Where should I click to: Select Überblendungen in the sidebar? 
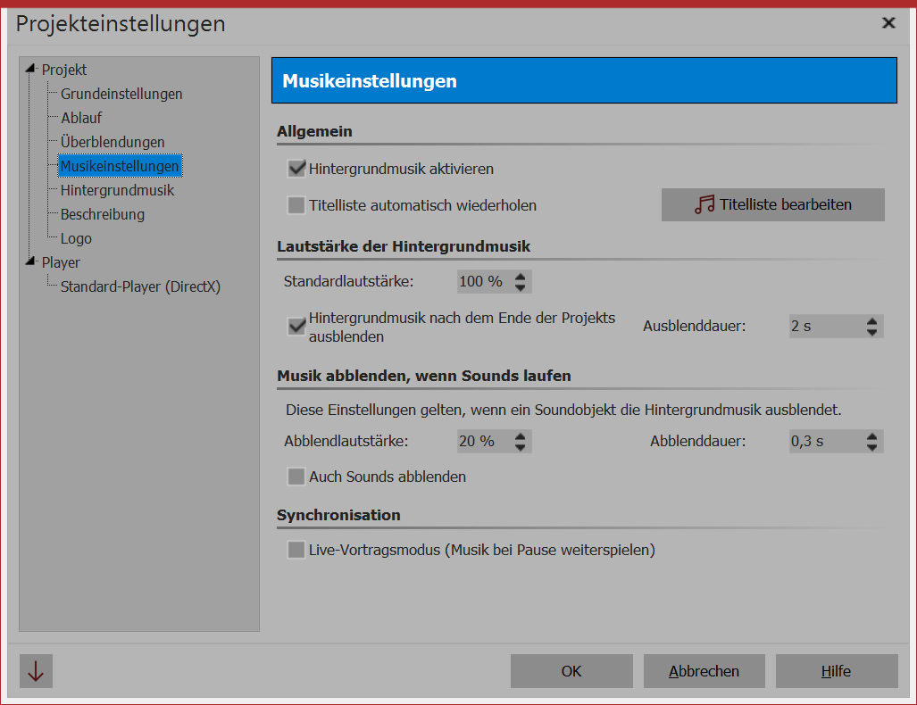(x=113, y=142)
